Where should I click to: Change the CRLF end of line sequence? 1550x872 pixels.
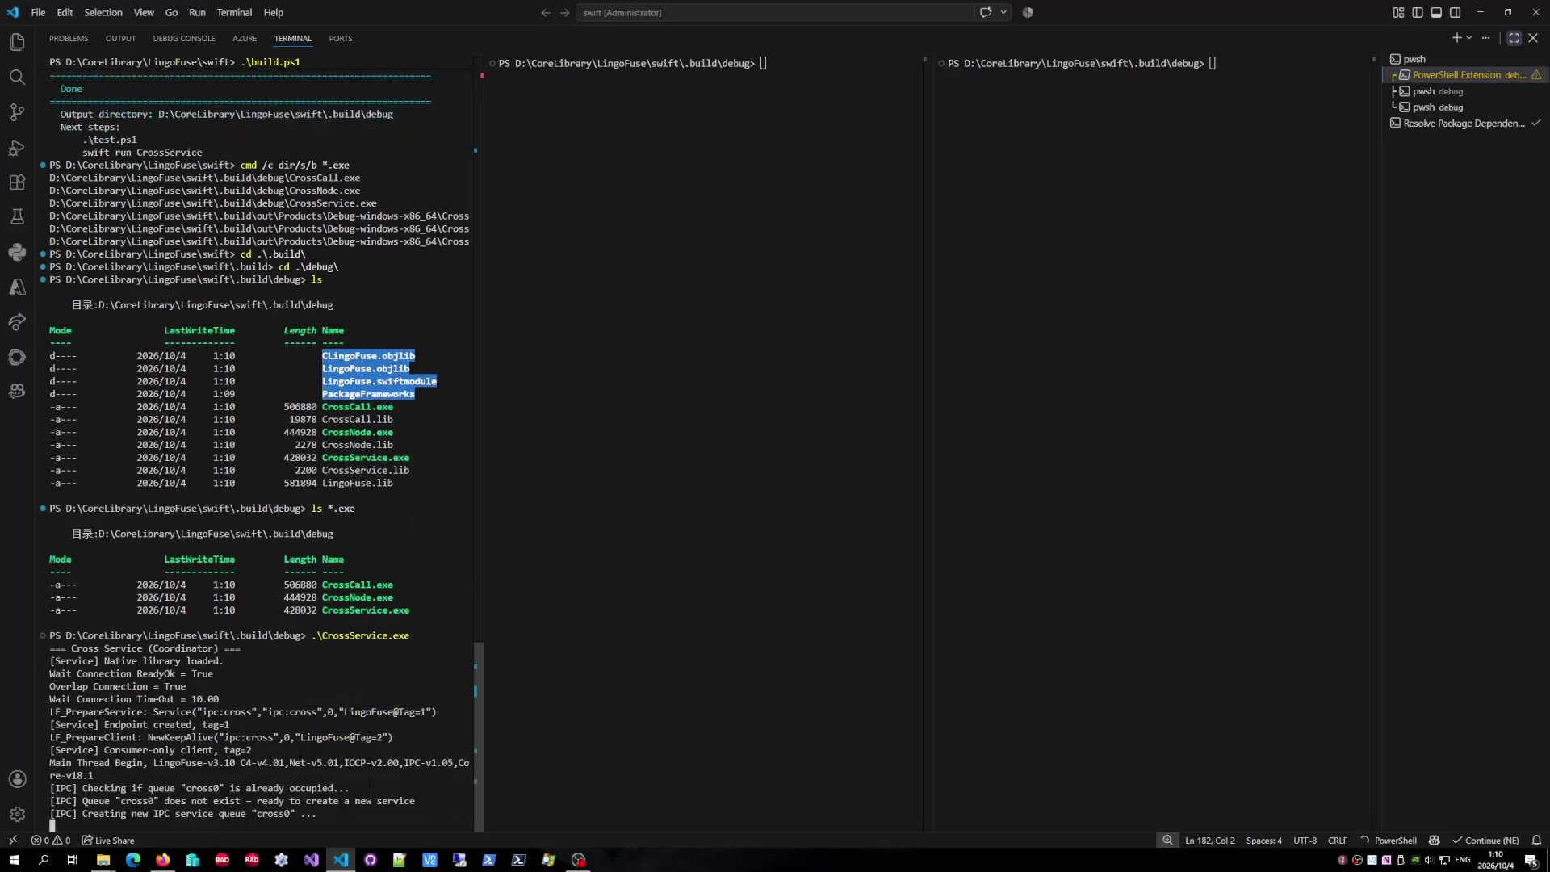coord(1338,841)
